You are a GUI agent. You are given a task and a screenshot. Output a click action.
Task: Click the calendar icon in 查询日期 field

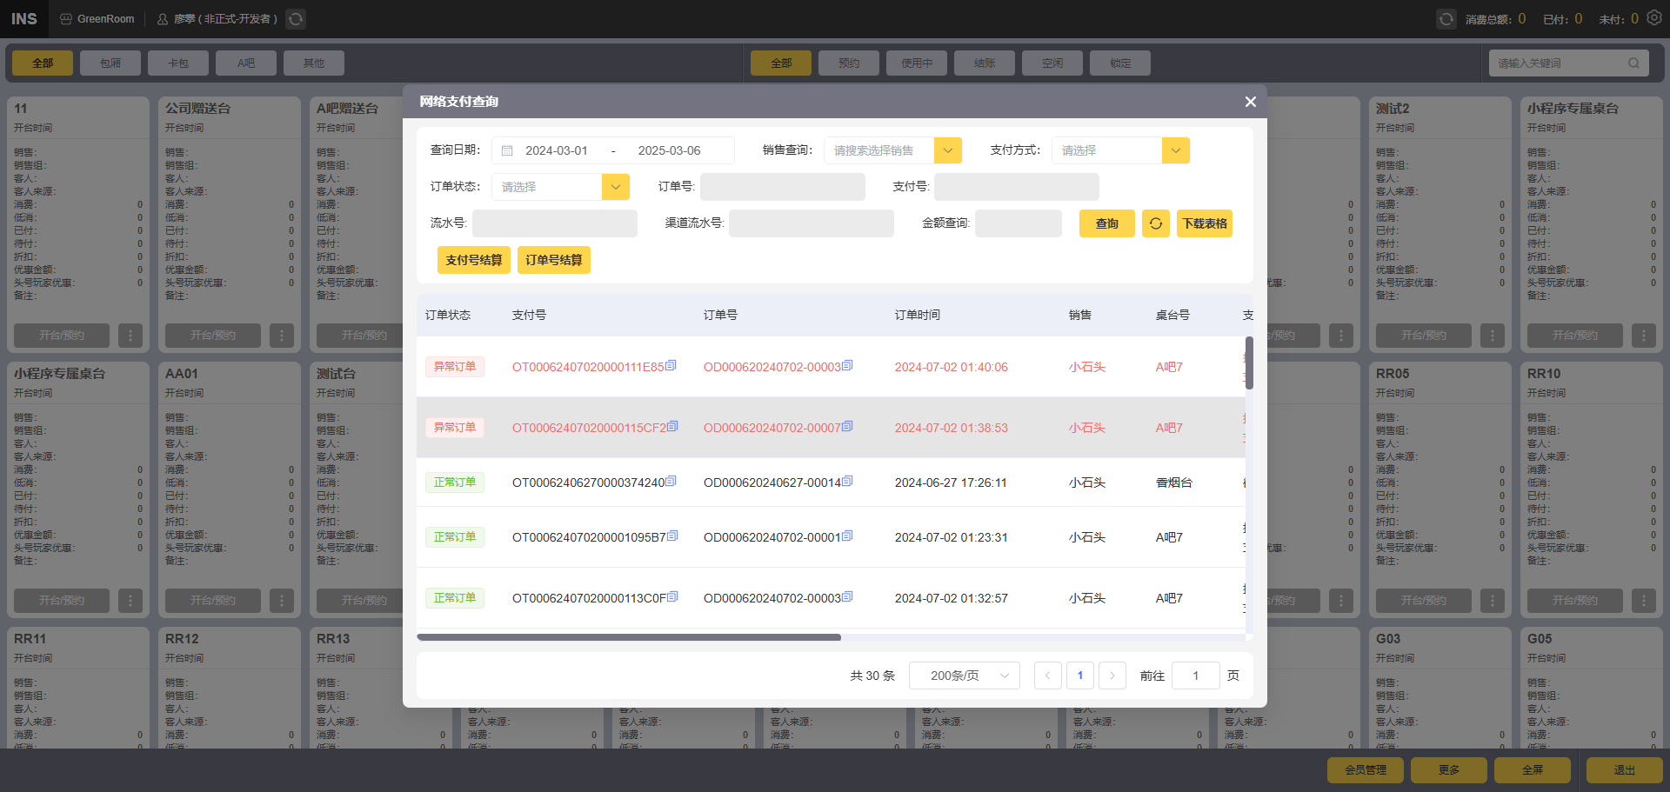tap(507, 150)
